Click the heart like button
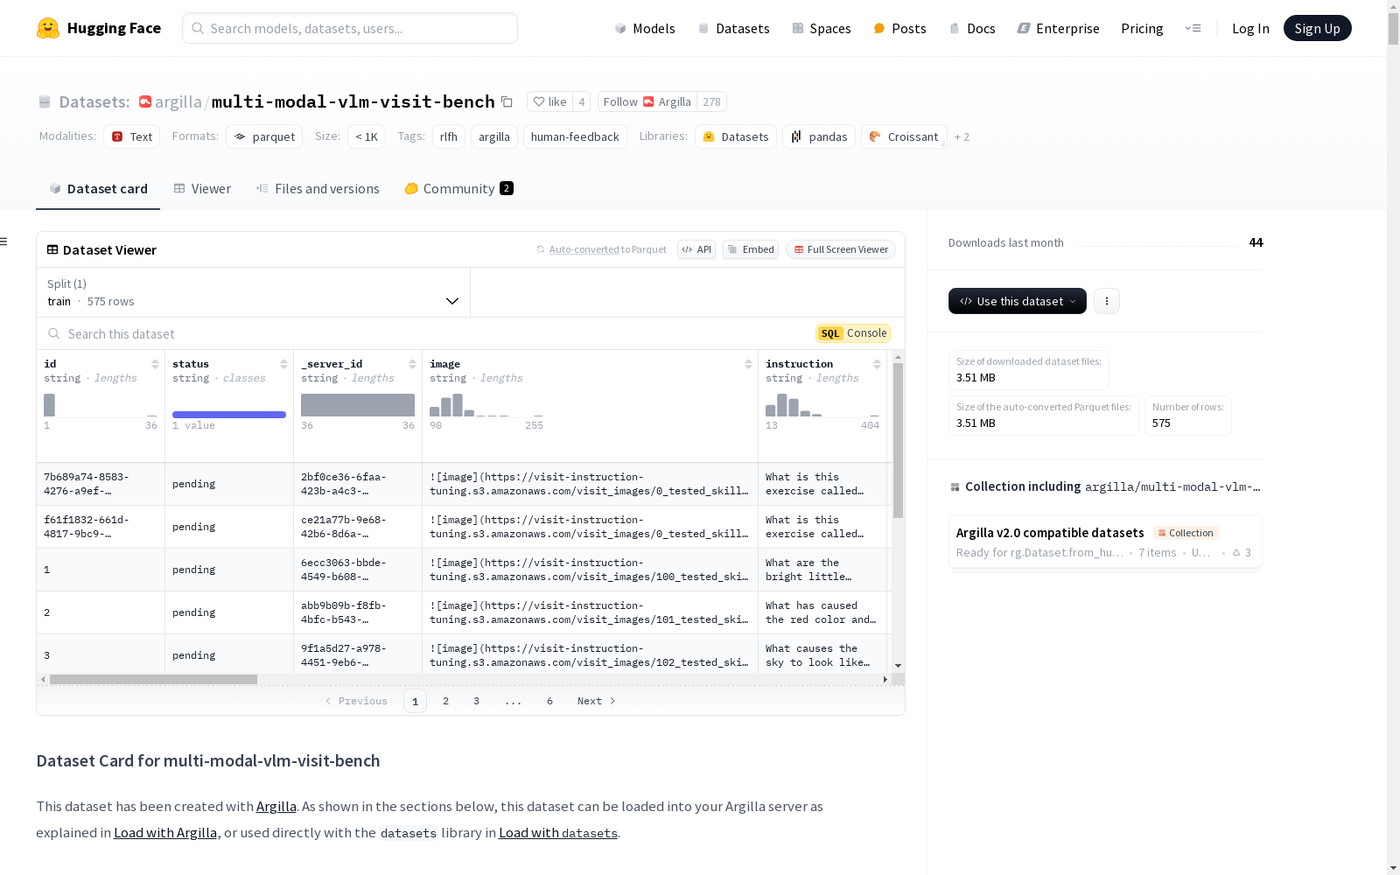This screenshot has width=1400, height=875. click(x=550, y=101)
